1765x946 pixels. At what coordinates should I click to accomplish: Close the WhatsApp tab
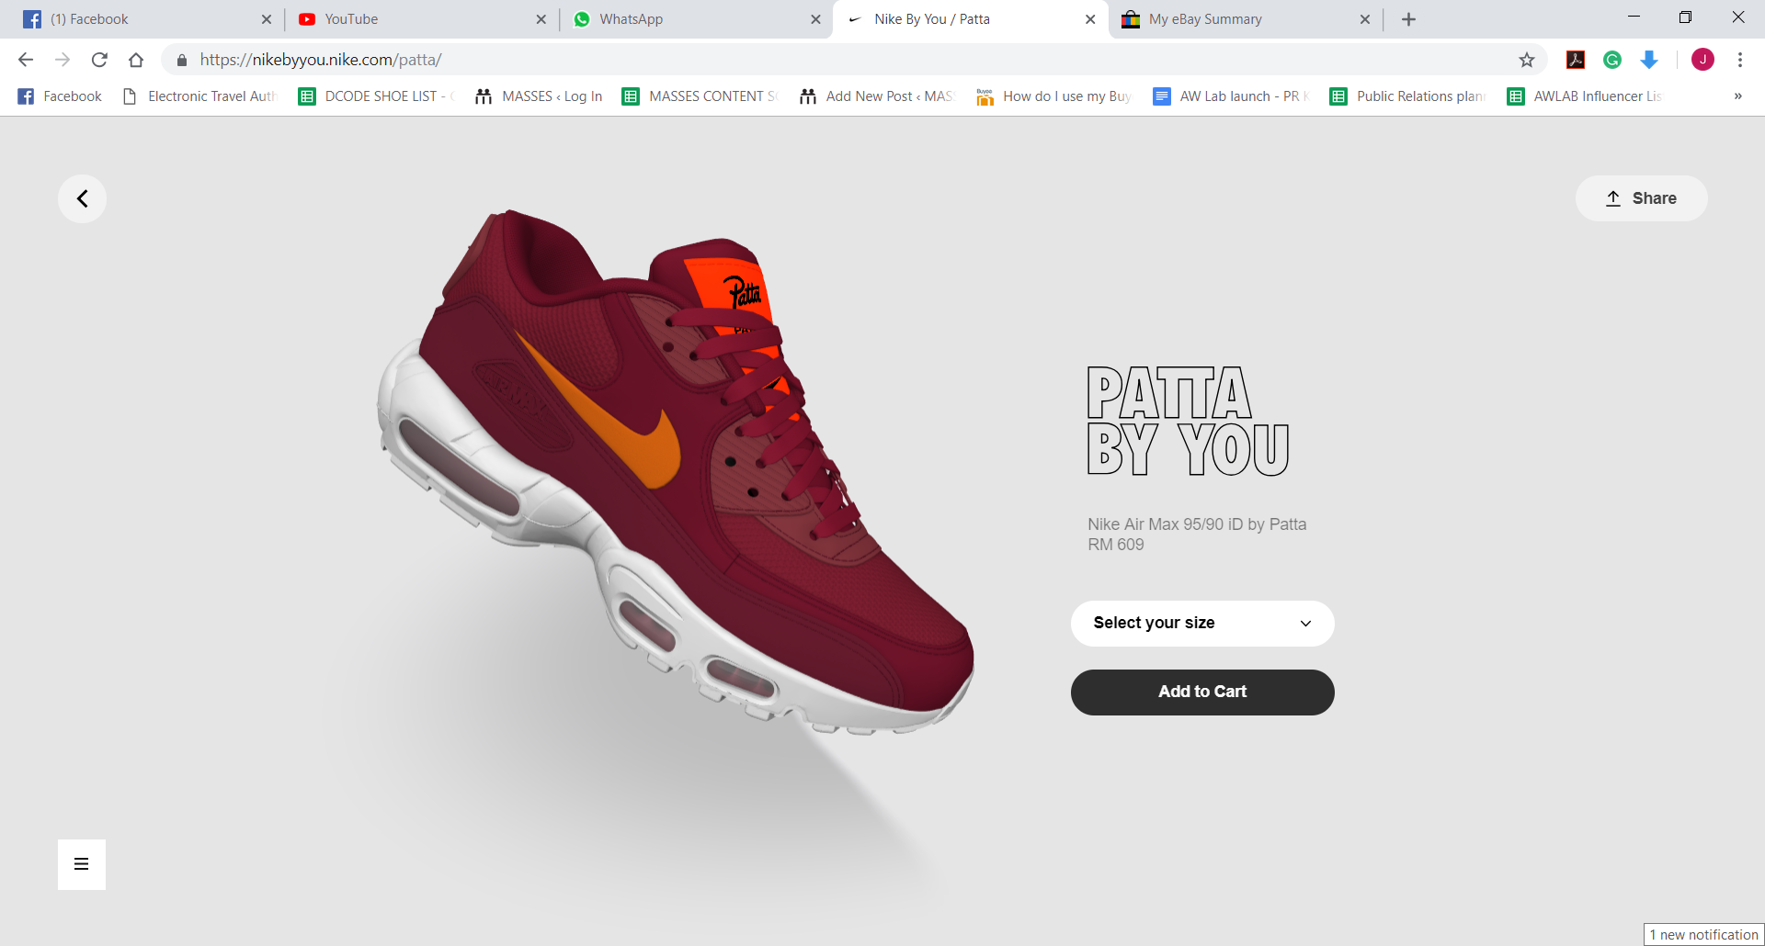(x=815, y=19)
